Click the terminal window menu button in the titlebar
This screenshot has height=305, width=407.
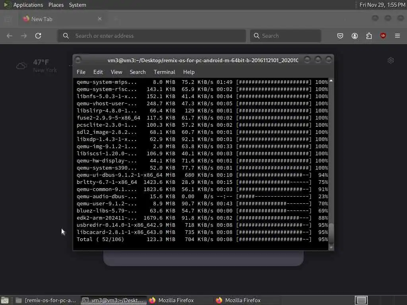78,60
